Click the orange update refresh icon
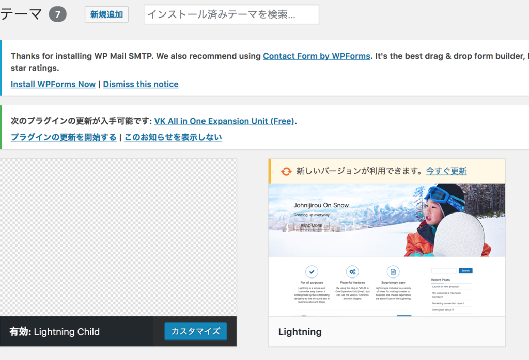This screenshot has height=360, width=529. (x=286, y=171)
